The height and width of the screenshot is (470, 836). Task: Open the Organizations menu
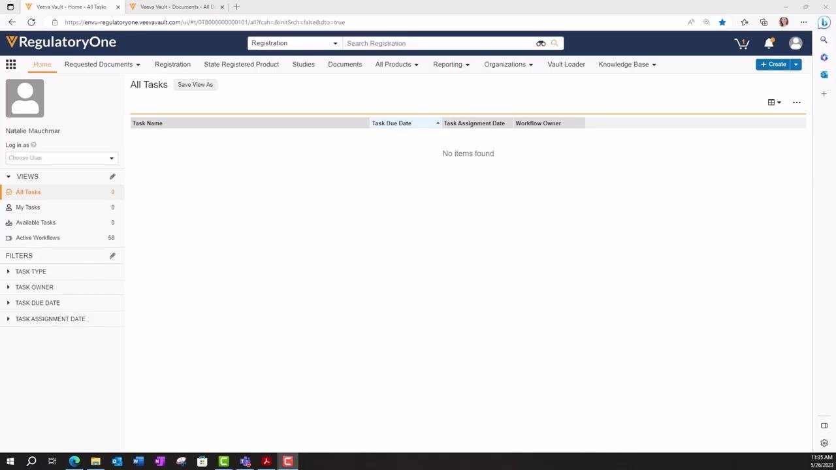509,65
